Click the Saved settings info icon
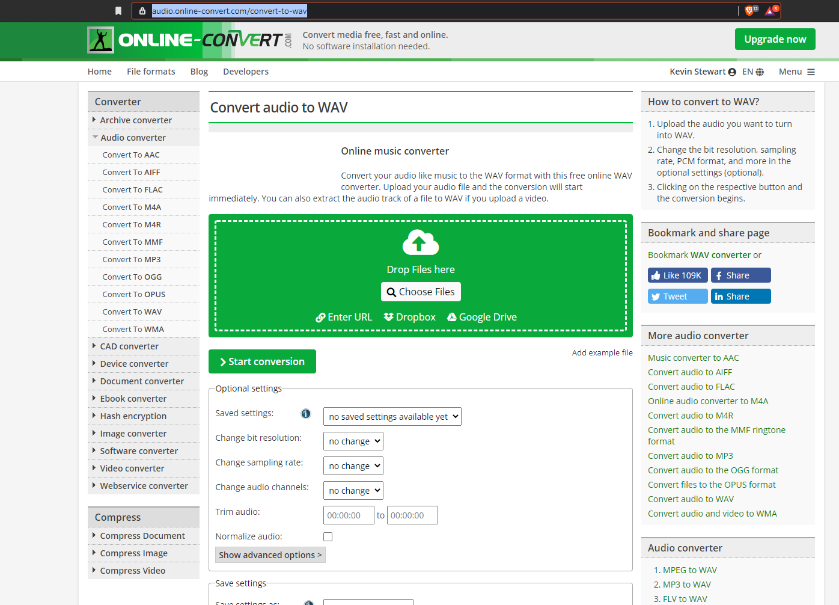 coord(306,414)
